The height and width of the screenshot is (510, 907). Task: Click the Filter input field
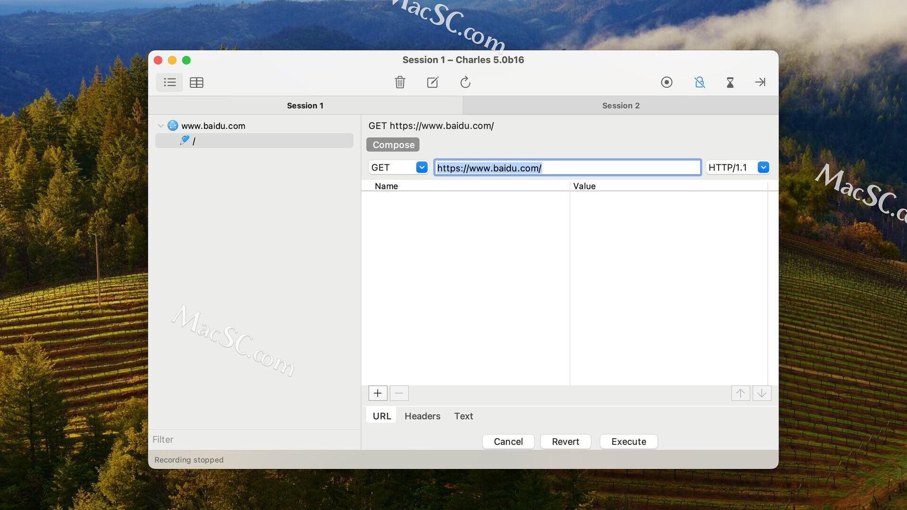[x=254, y=440]
